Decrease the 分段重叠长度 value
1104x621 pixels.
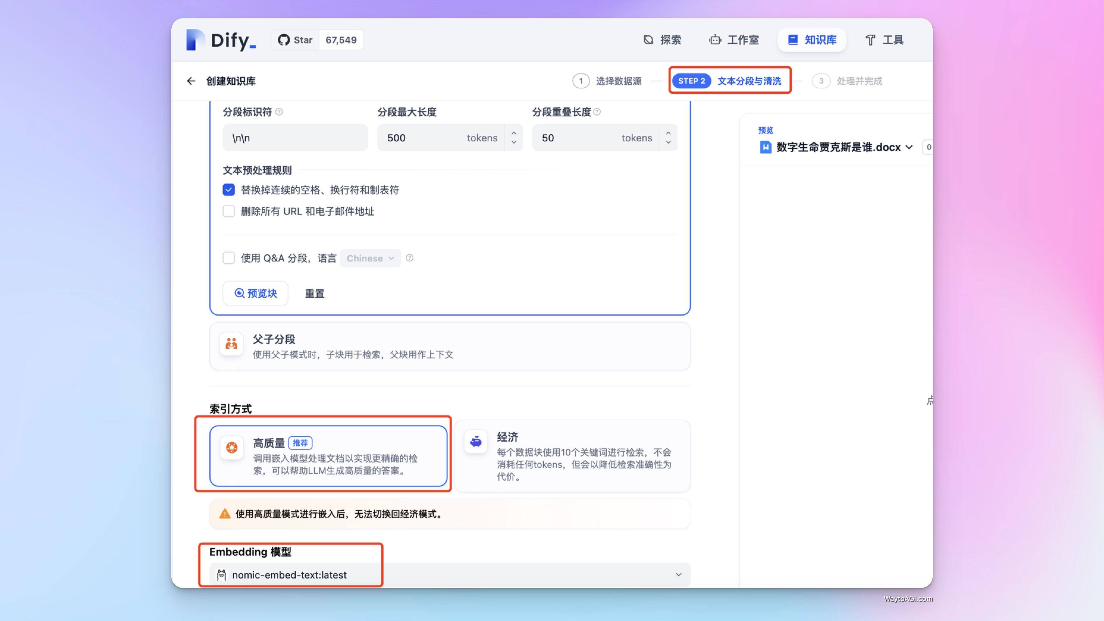[669, 143]
